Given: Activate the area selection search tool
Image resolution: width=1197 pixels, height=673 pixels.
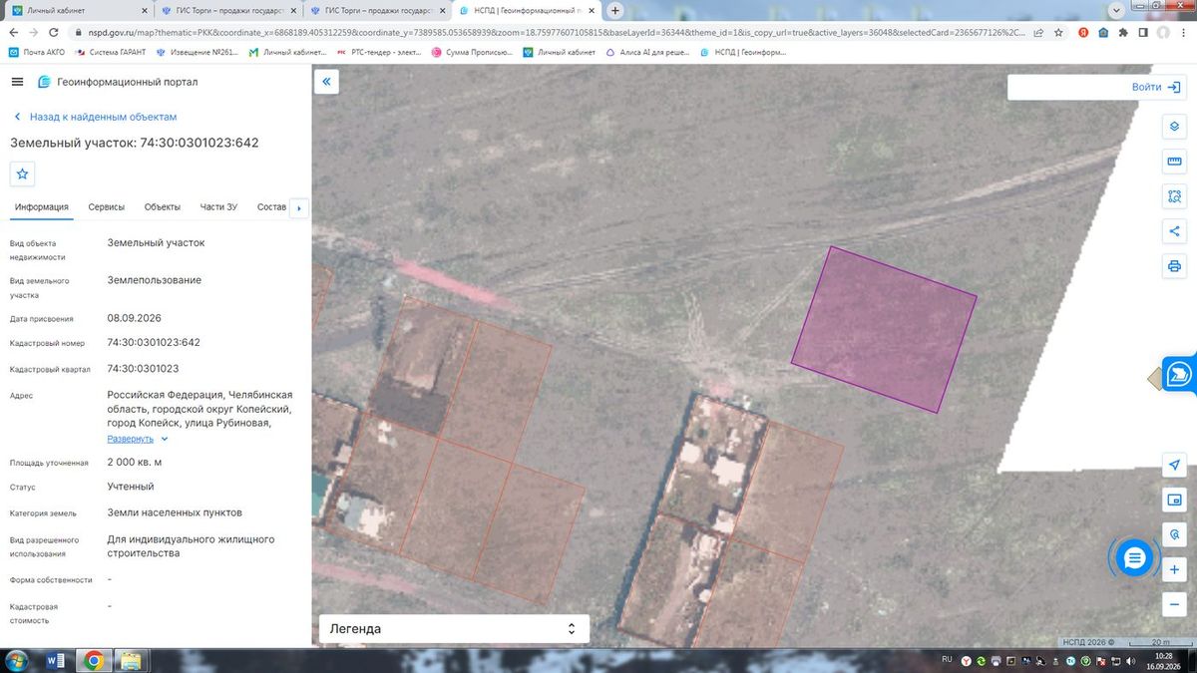Looking at the screenshot, I should (x=1174, y=196).
